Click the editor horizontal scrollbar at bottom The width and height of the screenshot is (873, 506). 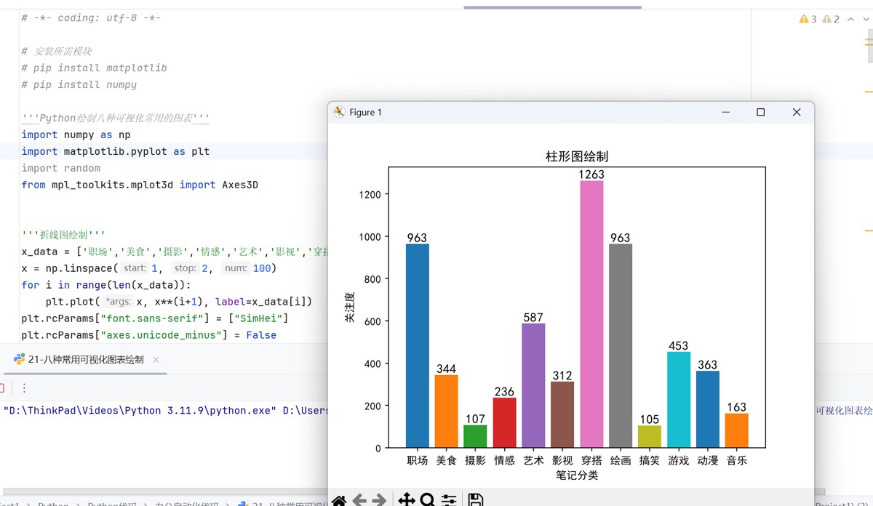(x=164, y=491)
